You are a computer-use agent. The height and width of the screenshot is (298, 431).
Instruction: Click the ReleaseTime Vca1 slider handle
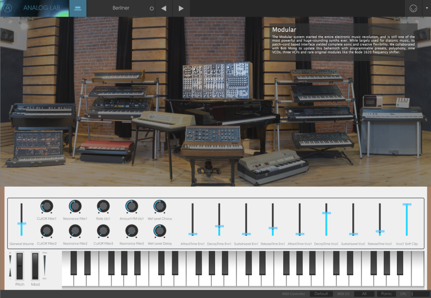click(x=380, y=231)
